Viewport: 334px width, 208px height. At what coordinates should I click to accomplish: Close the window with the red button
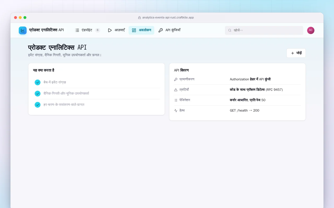15,17
